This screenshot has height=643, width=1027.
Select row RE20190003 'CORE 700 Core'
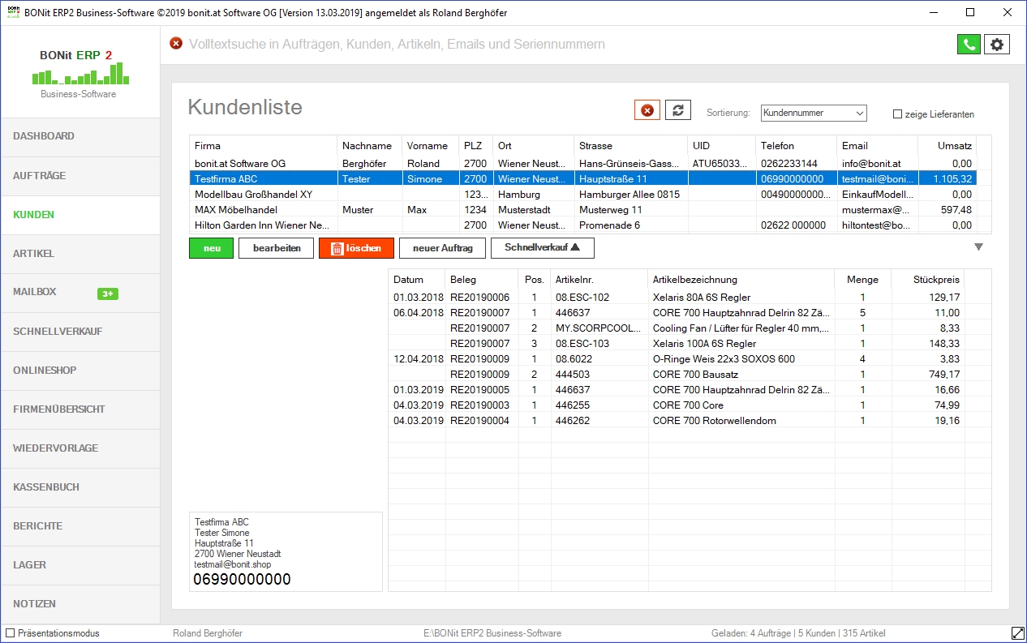click(x=677, y=405)
